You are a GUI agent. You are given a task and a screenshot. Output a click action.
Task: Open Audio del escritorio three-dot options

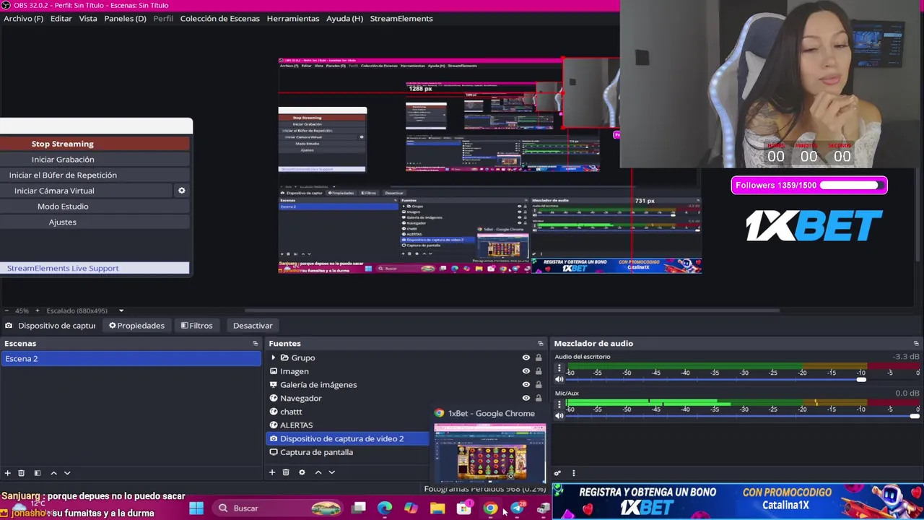[x=559, y=368]
